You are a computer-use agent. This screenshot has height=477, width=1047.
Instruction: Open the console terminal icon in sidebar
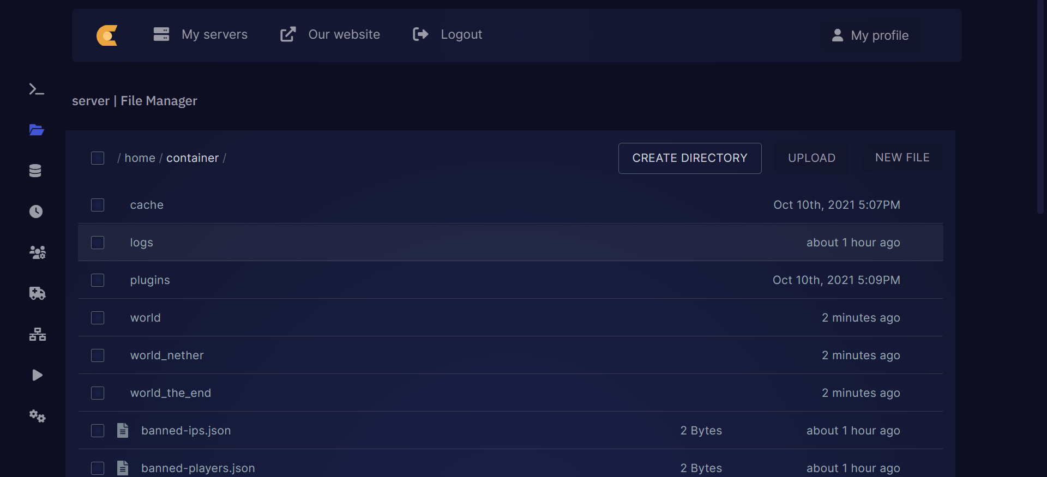[37, 89]
